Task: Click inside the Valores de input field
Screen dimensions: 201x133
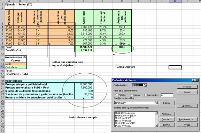Action: [x=166, y=95]
